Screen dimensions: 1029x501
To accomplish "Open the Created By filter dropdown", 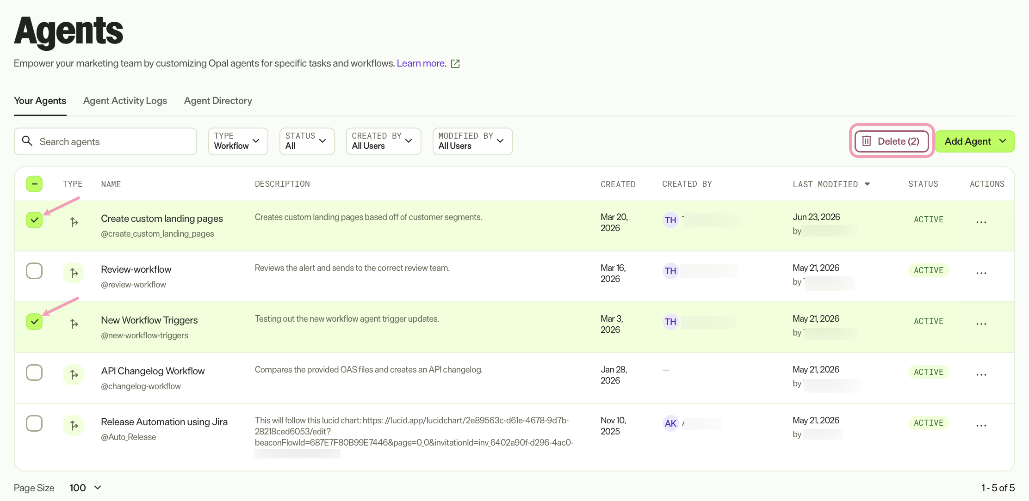I will click(x=384, y=141).
